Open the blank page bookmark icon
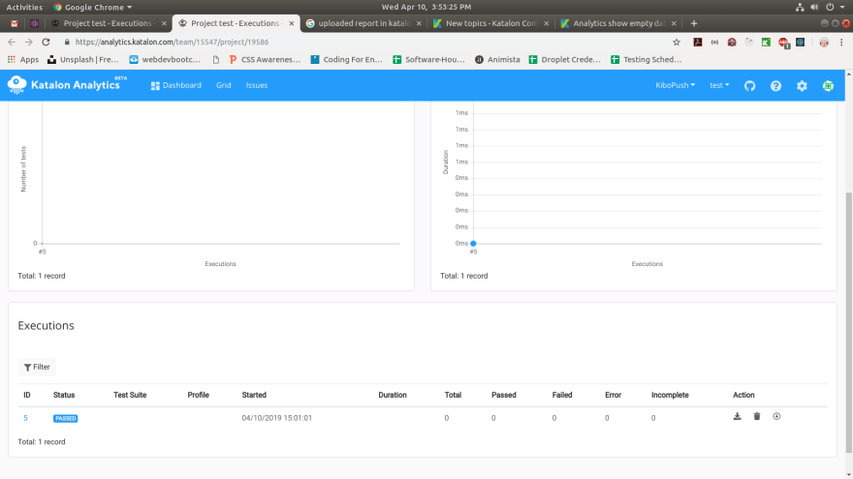Image resolution: width=853 pixels, height=479 pixels. point(216,60)
